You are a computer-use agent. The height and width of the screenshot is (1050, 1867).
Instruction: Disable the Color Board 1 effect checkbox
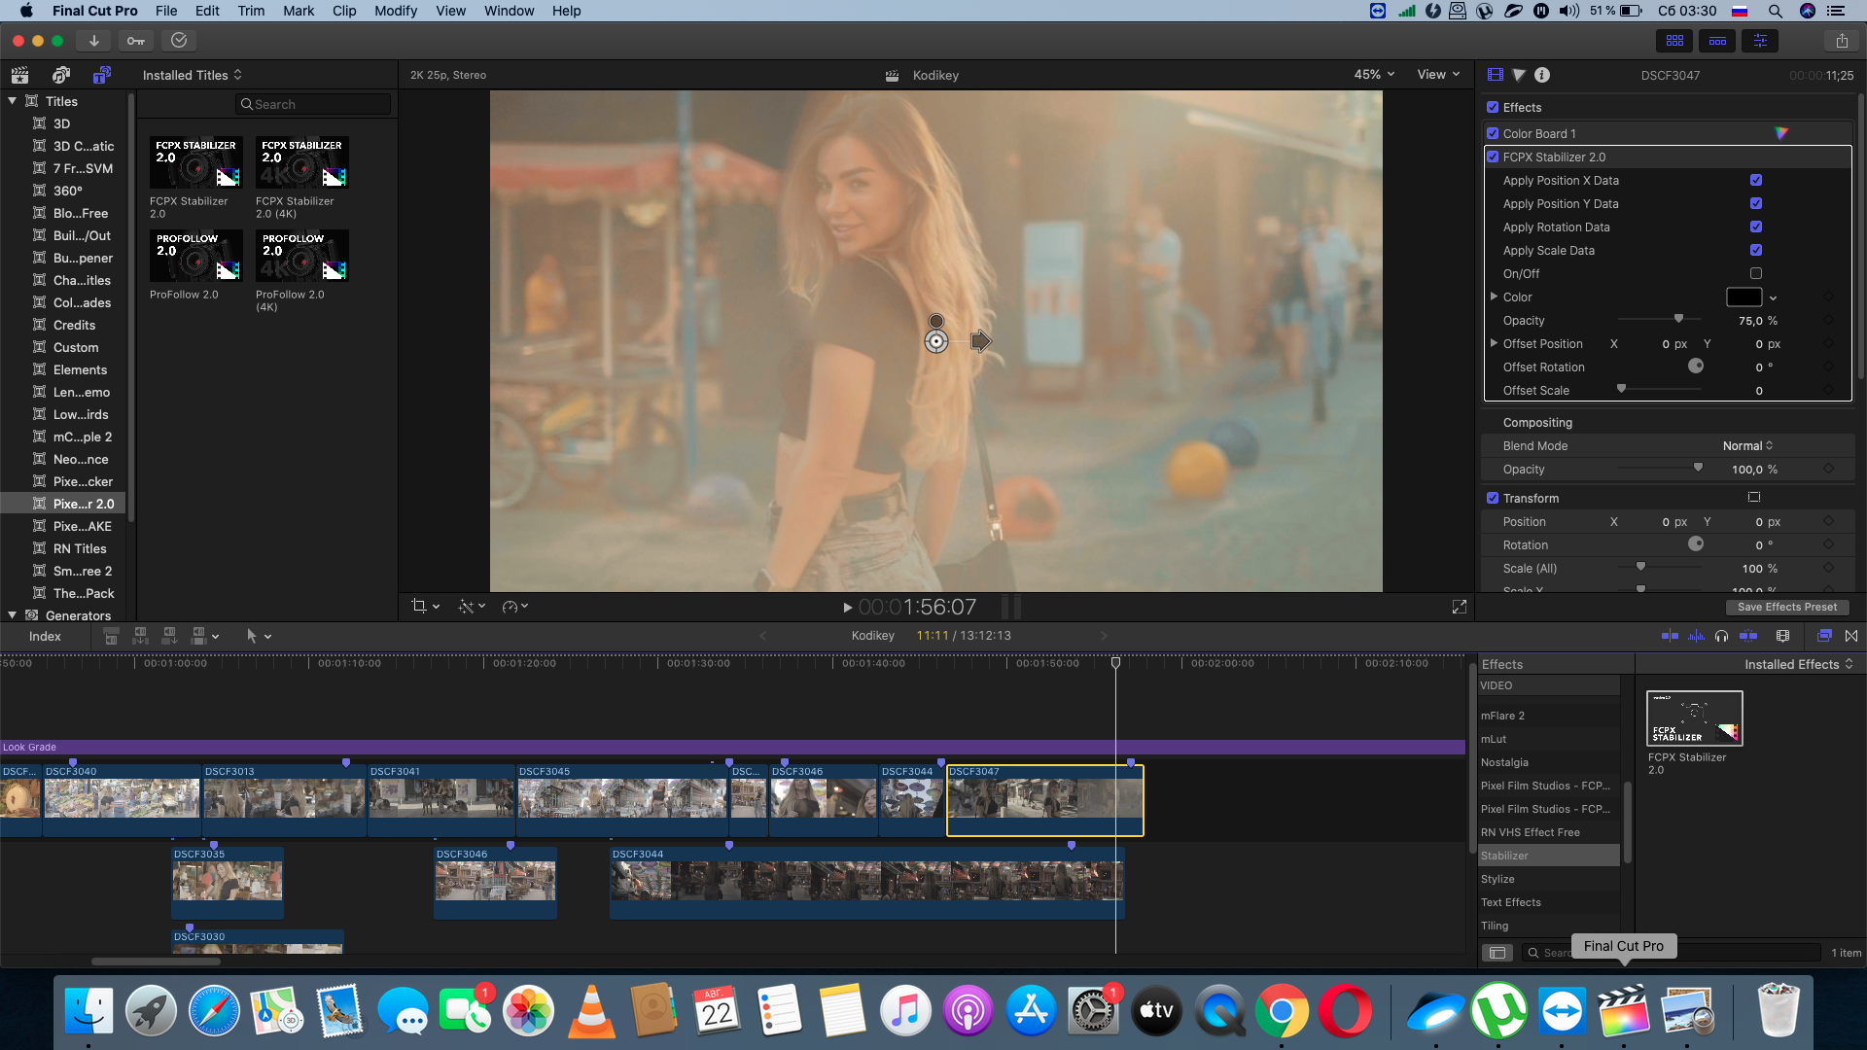pos(1493,133)
